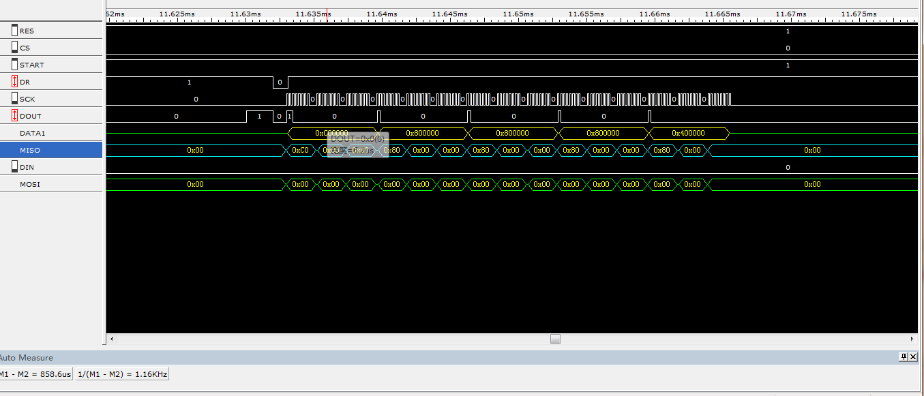Select the START channel label
Viewport: 924px width, 396px height.
click(x=31, y=65)
